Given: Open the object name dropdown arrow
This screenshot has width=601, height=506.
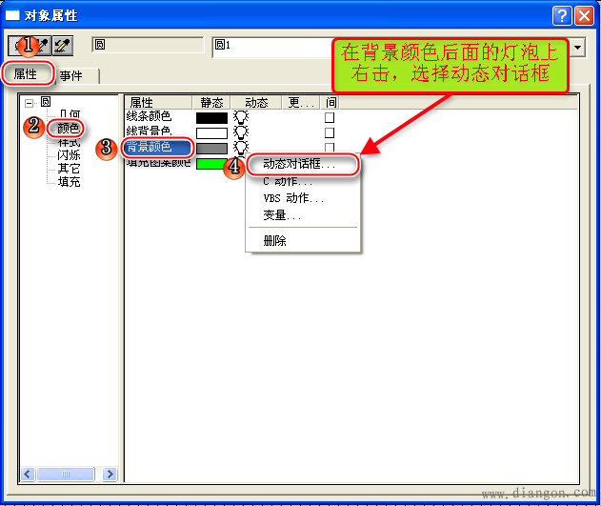Looking at the screenshot, I should click(x=577, y=46).
